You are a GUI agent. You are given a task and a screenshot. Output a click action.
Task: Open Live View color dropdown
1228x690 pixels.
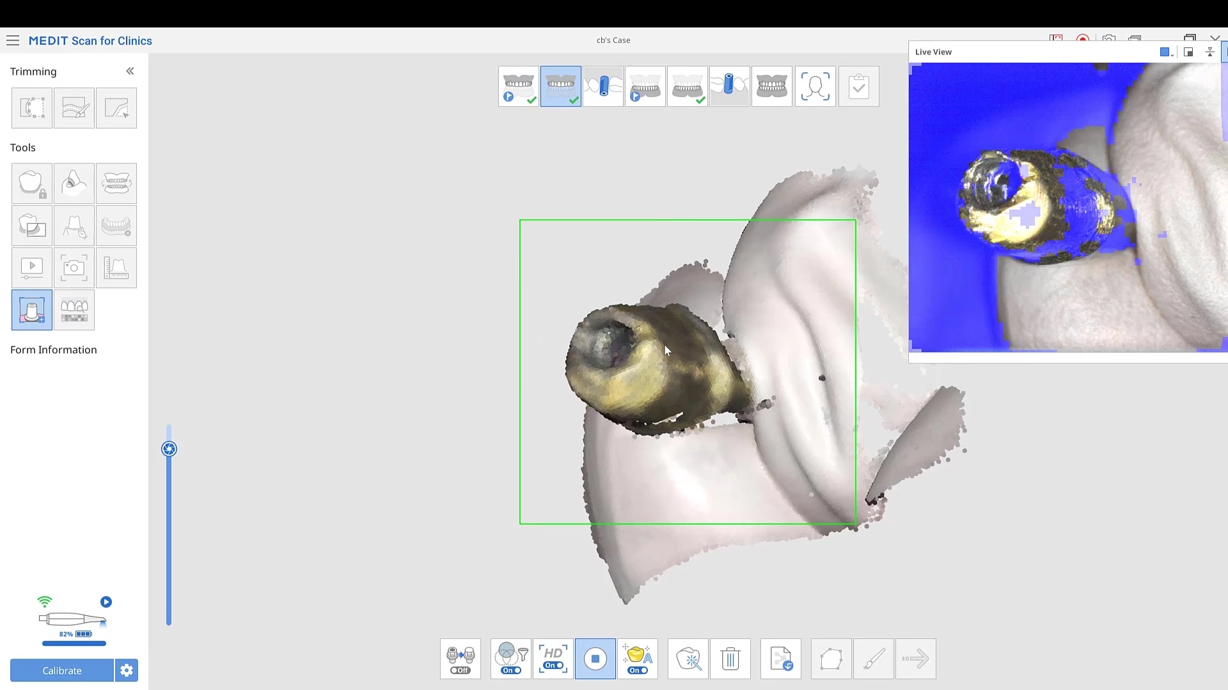(1167, 52)
